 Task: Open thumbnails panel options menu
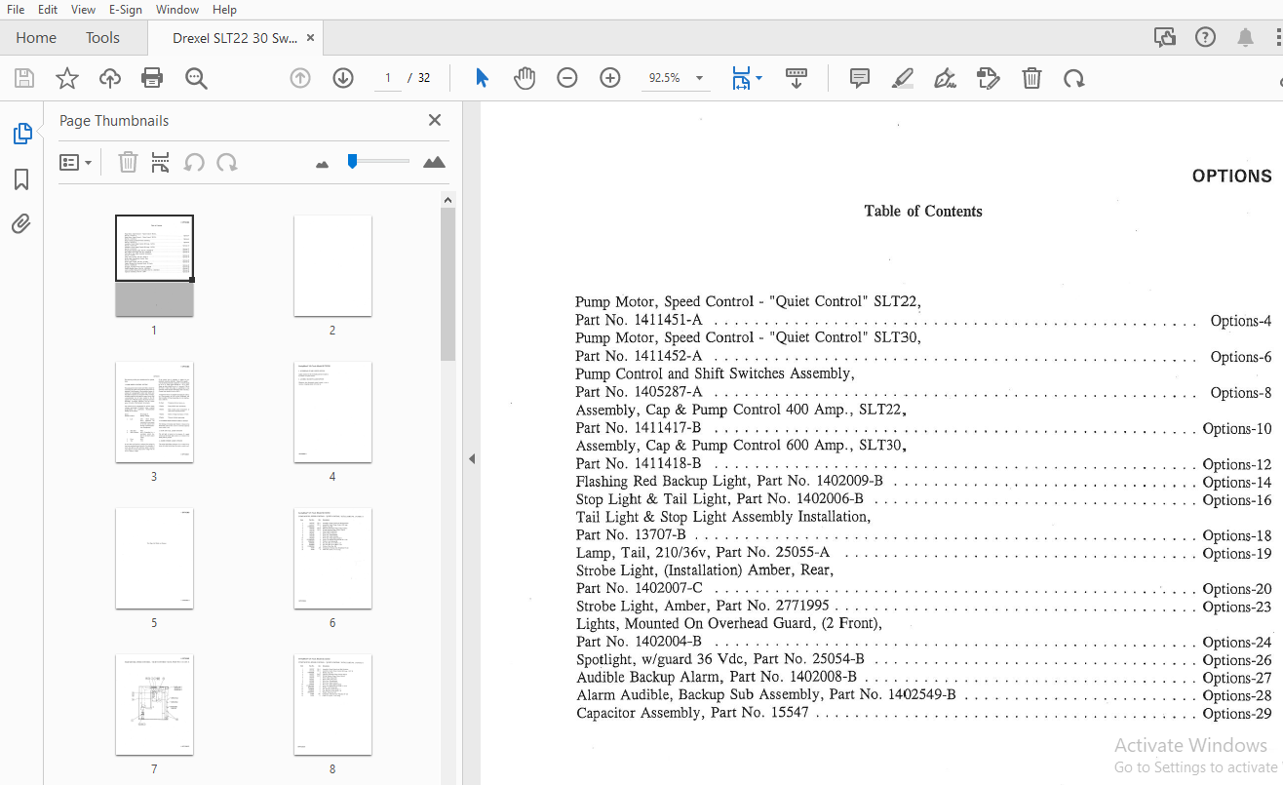pos(75,162)
